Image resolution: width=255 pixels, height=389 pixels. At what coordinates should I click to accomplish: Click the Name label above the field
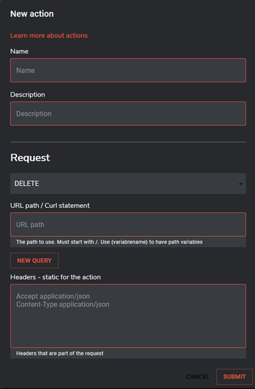[x=19, y=51]
